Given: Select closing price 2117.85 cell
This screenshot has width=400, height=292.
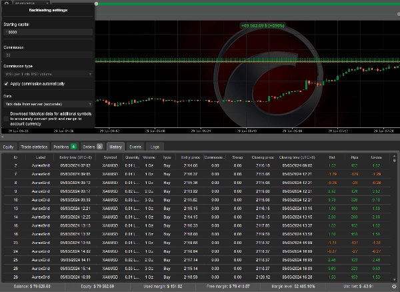Looking at the screenshot, I should [x=263, y=226].
